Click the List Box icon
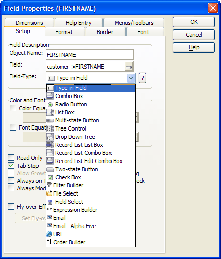The height and width of the screenshot is (259, 221). coord(50,112)
